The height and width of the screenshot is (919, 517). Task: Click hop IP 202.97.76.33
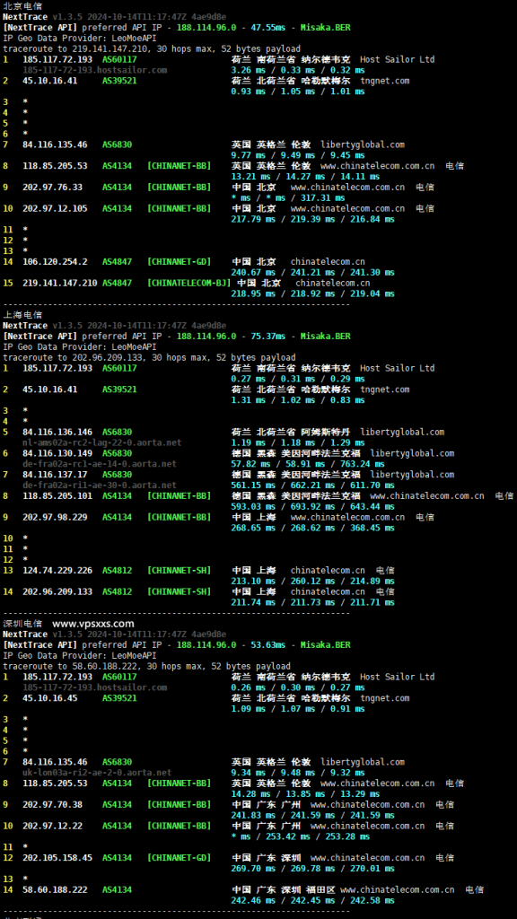[53, 188]
